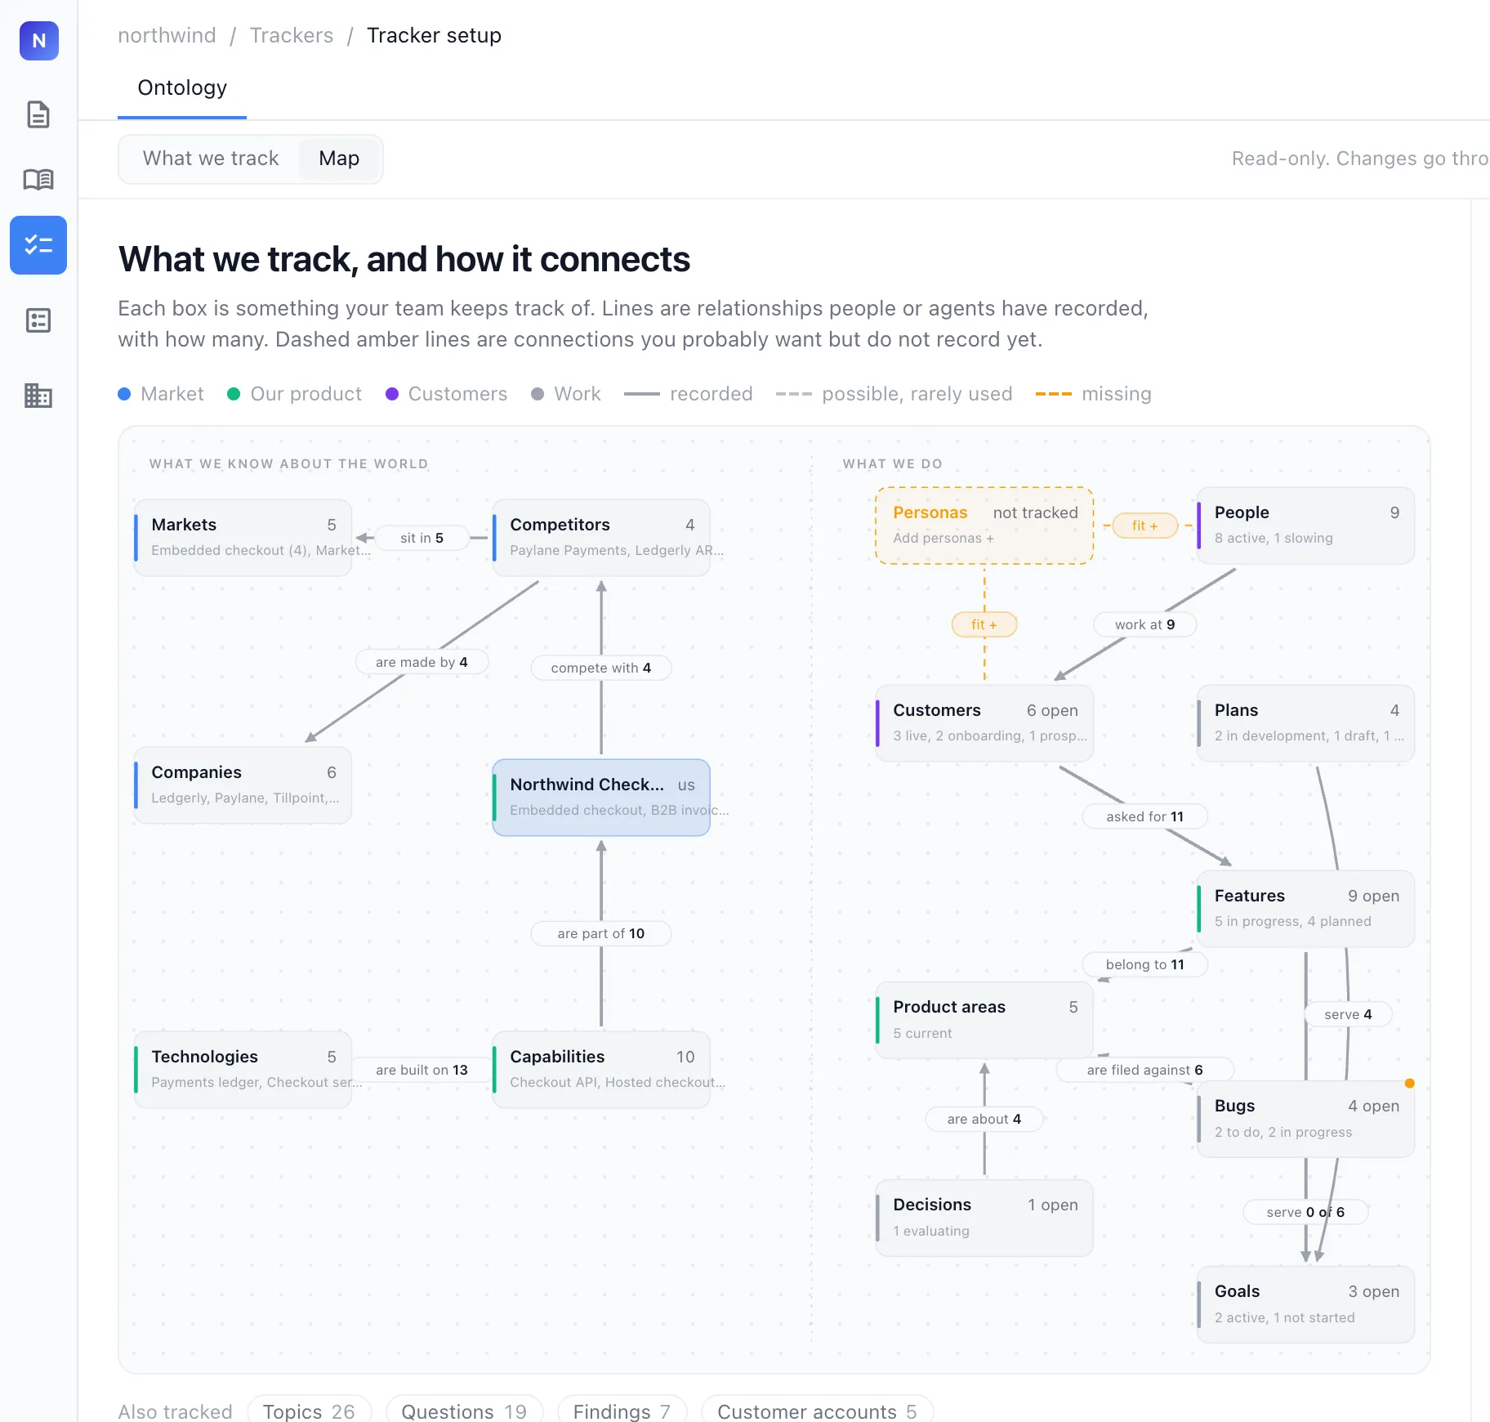Click the fit + pill beside People
Viewport: 1490px width, 1422px height.
[x=1144, y=525]
